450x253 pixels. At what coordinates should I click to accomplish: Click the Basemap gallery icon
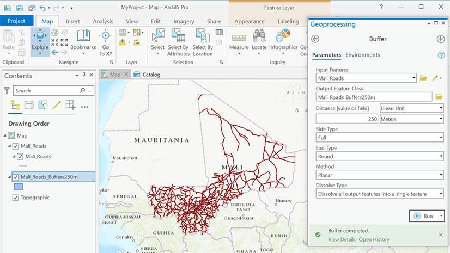point(123,33)
